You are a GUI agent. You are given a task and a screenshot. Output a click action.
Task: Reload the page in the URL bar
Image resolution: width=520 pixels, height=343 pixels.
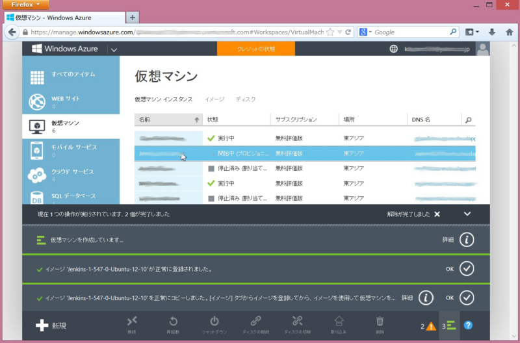pos(348,32)
